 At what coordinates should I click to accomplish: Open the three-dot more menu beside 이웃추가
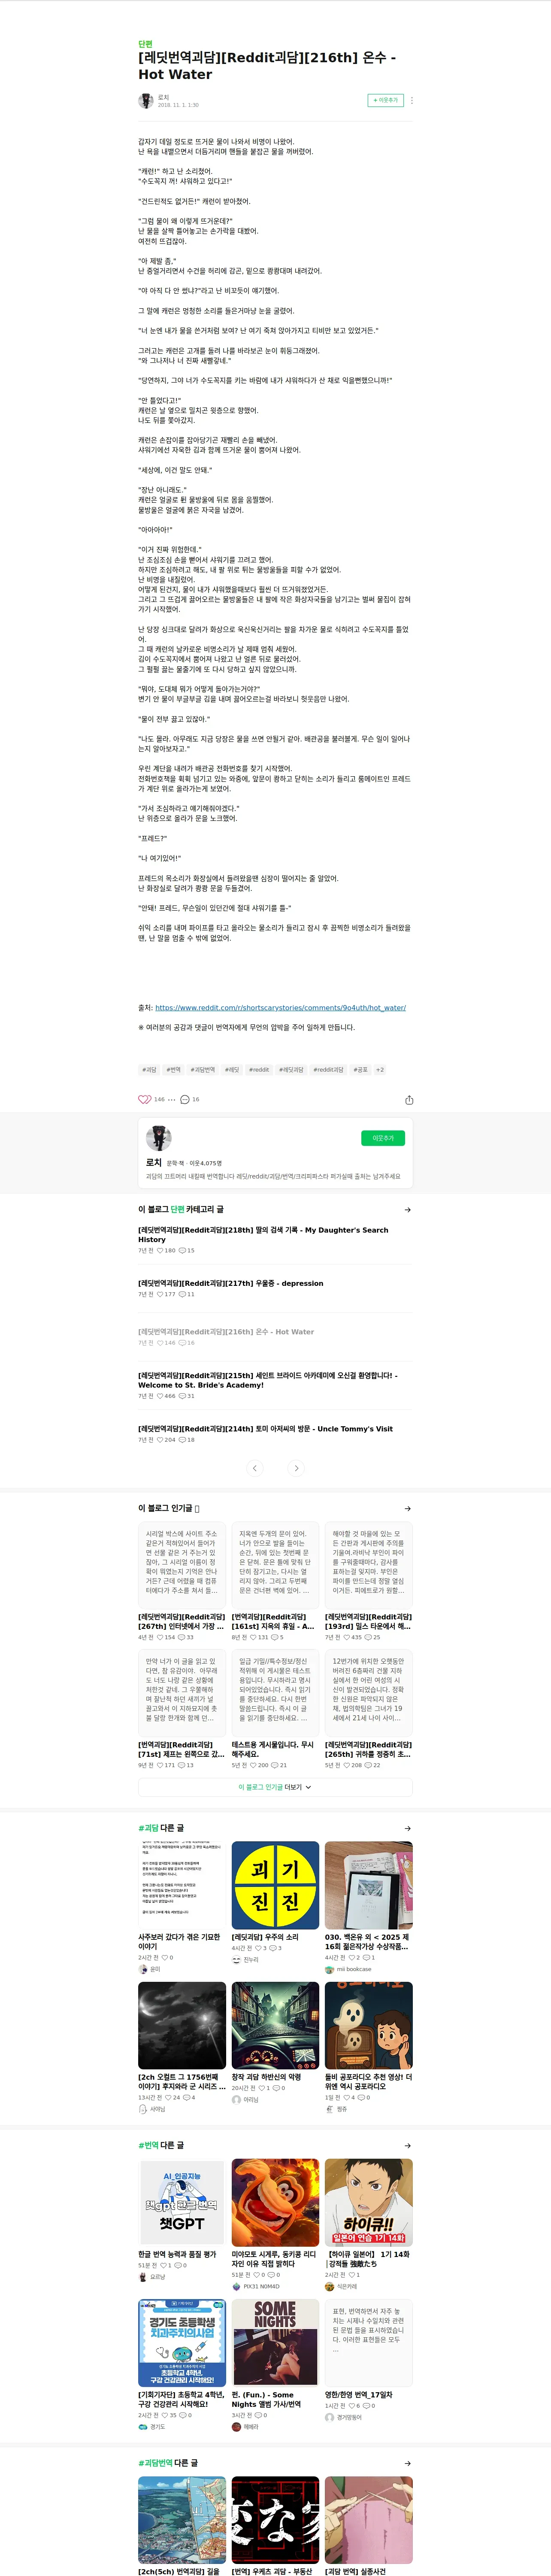(x=412, y=100)
